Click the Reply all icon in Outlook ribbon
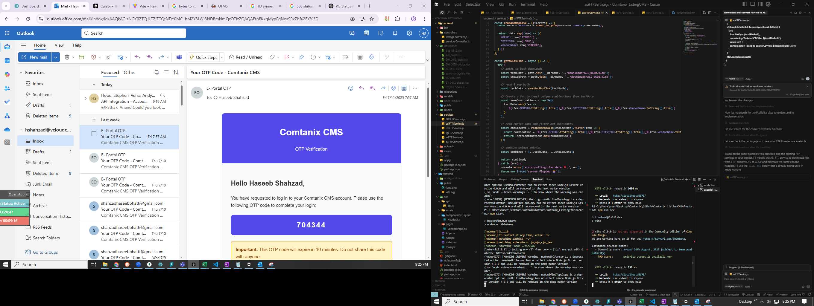 click(x=150, y=57)
